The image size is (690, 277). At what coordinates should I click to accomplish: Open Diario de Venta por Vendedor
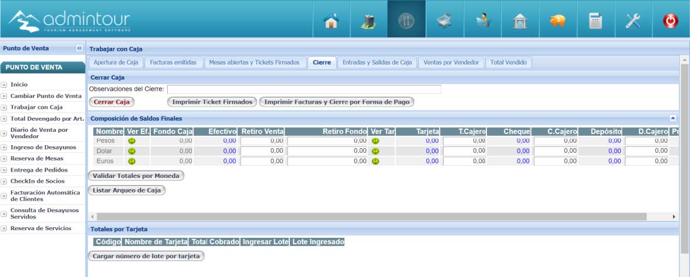[39, 133]
